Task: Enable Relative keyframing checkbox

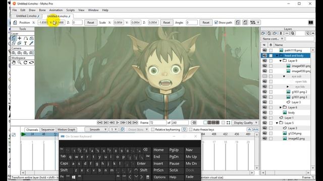Action: click(152, 130)
